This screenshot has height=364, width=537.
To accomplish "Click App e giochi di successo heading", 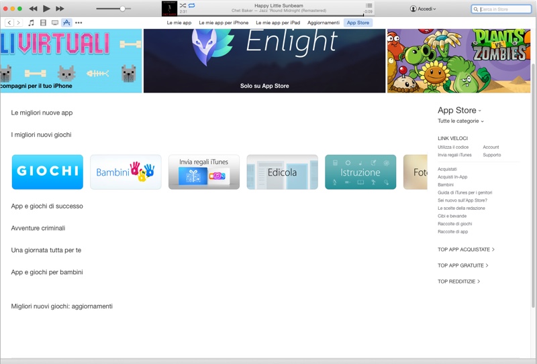I will pos(47,206).
